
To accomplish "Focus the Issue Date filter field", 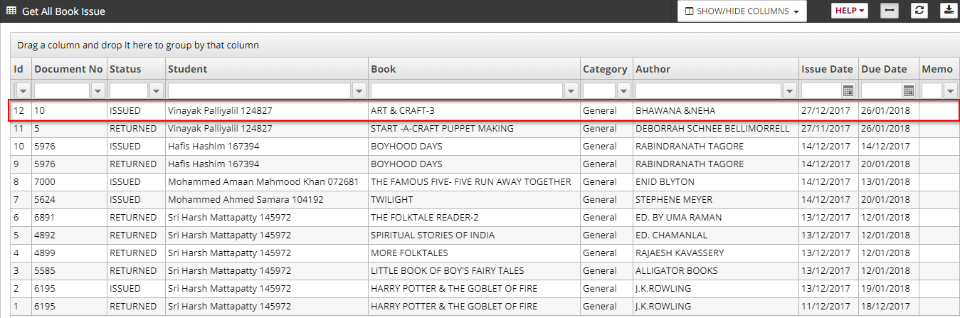I will tap(821, 91).
